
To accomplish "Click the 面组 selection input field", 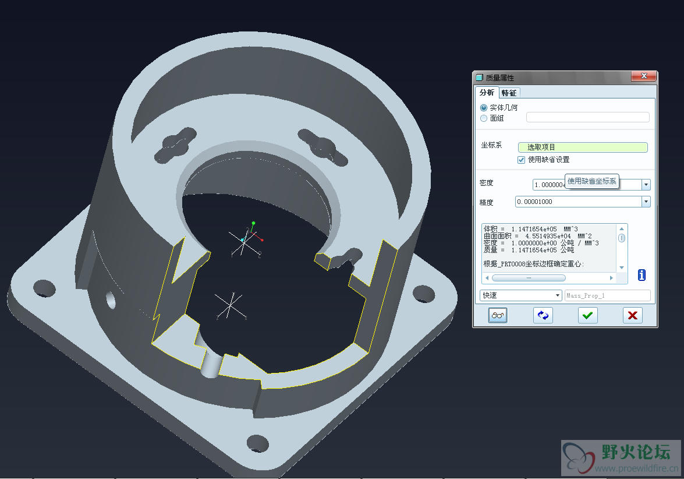I will (x=588, y=118).
